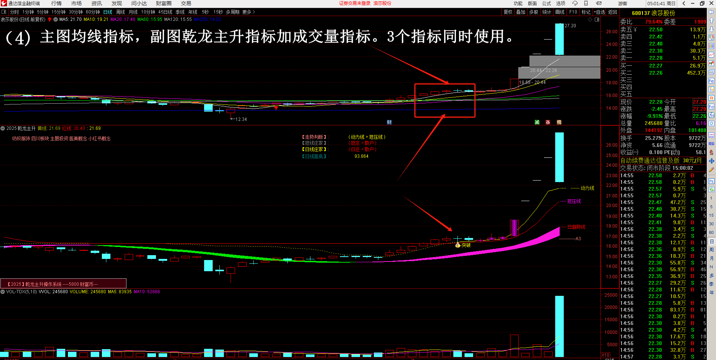Select the 30 minute sidebar period
The width and height of the screenshot is (716, 360).
pos(712,224)
